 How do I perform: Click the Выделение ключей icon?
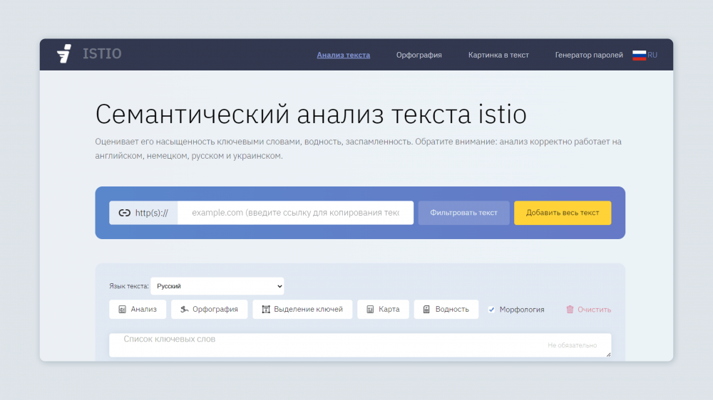(x=266, y=309)
